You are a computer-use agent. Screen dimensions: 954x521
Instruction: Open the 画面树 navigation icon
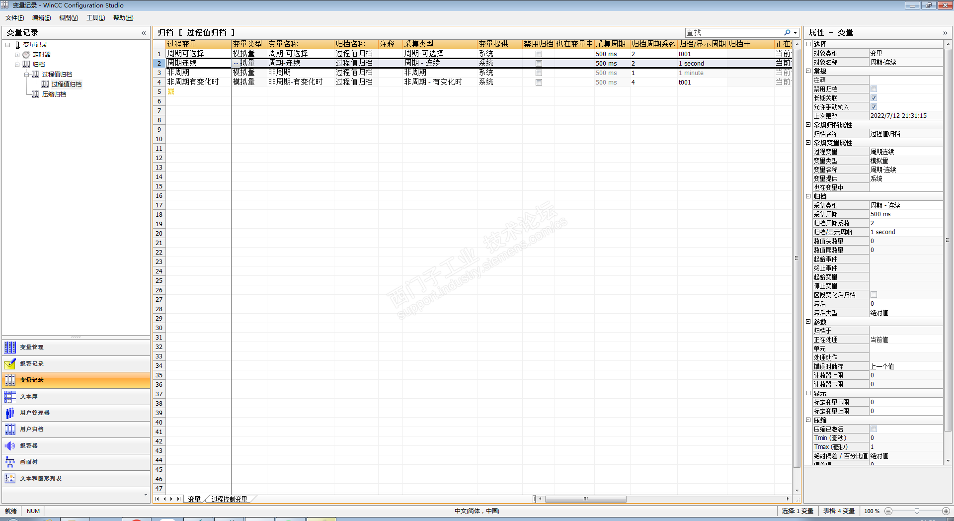(10, 462)
